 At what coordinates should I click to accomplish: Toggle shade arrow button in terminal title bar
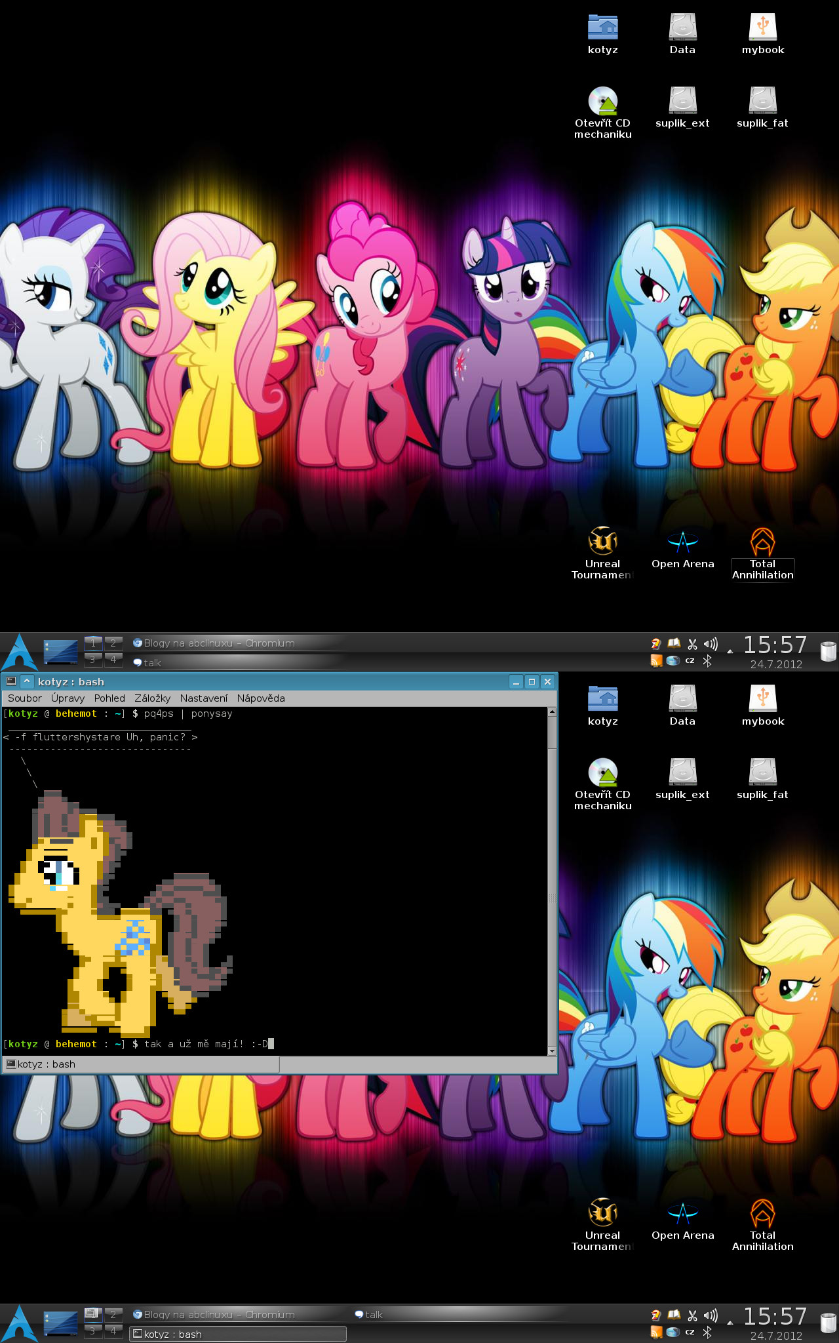[x=27, y=681]
